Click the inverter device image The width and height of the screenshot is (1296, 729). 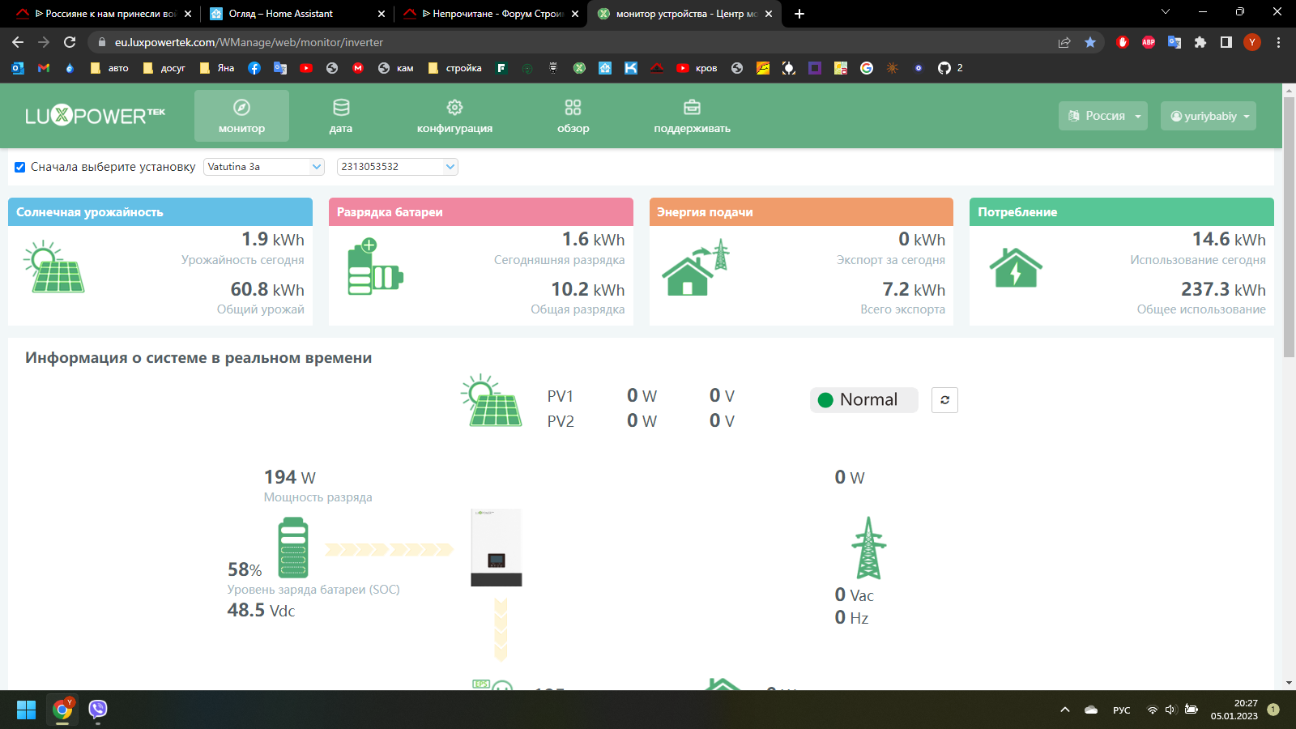[x=497, y=548]
